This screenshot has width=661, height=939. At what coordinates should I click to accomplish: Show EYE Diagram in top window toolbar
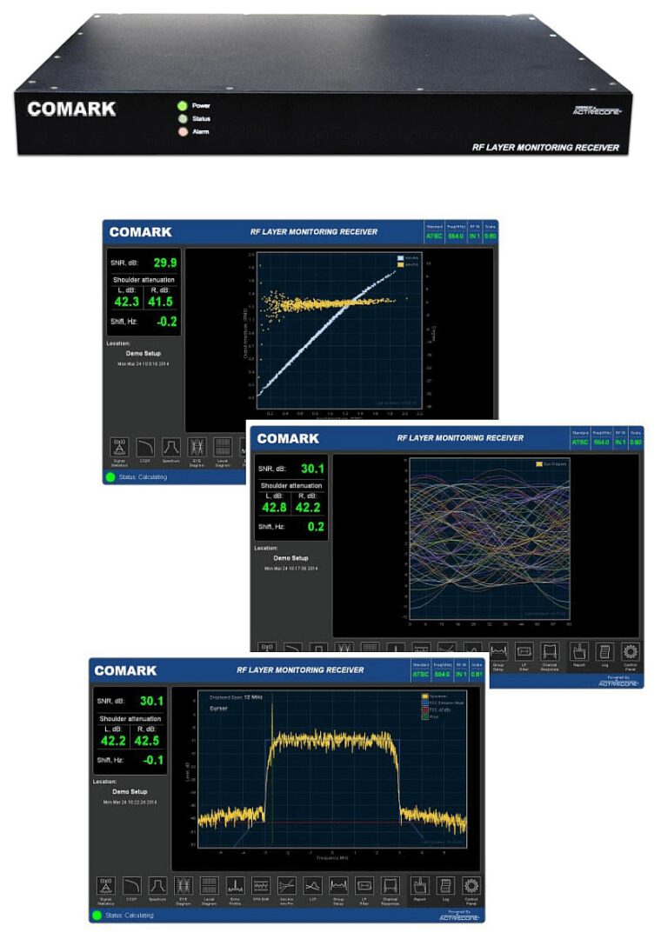[197, 448]
